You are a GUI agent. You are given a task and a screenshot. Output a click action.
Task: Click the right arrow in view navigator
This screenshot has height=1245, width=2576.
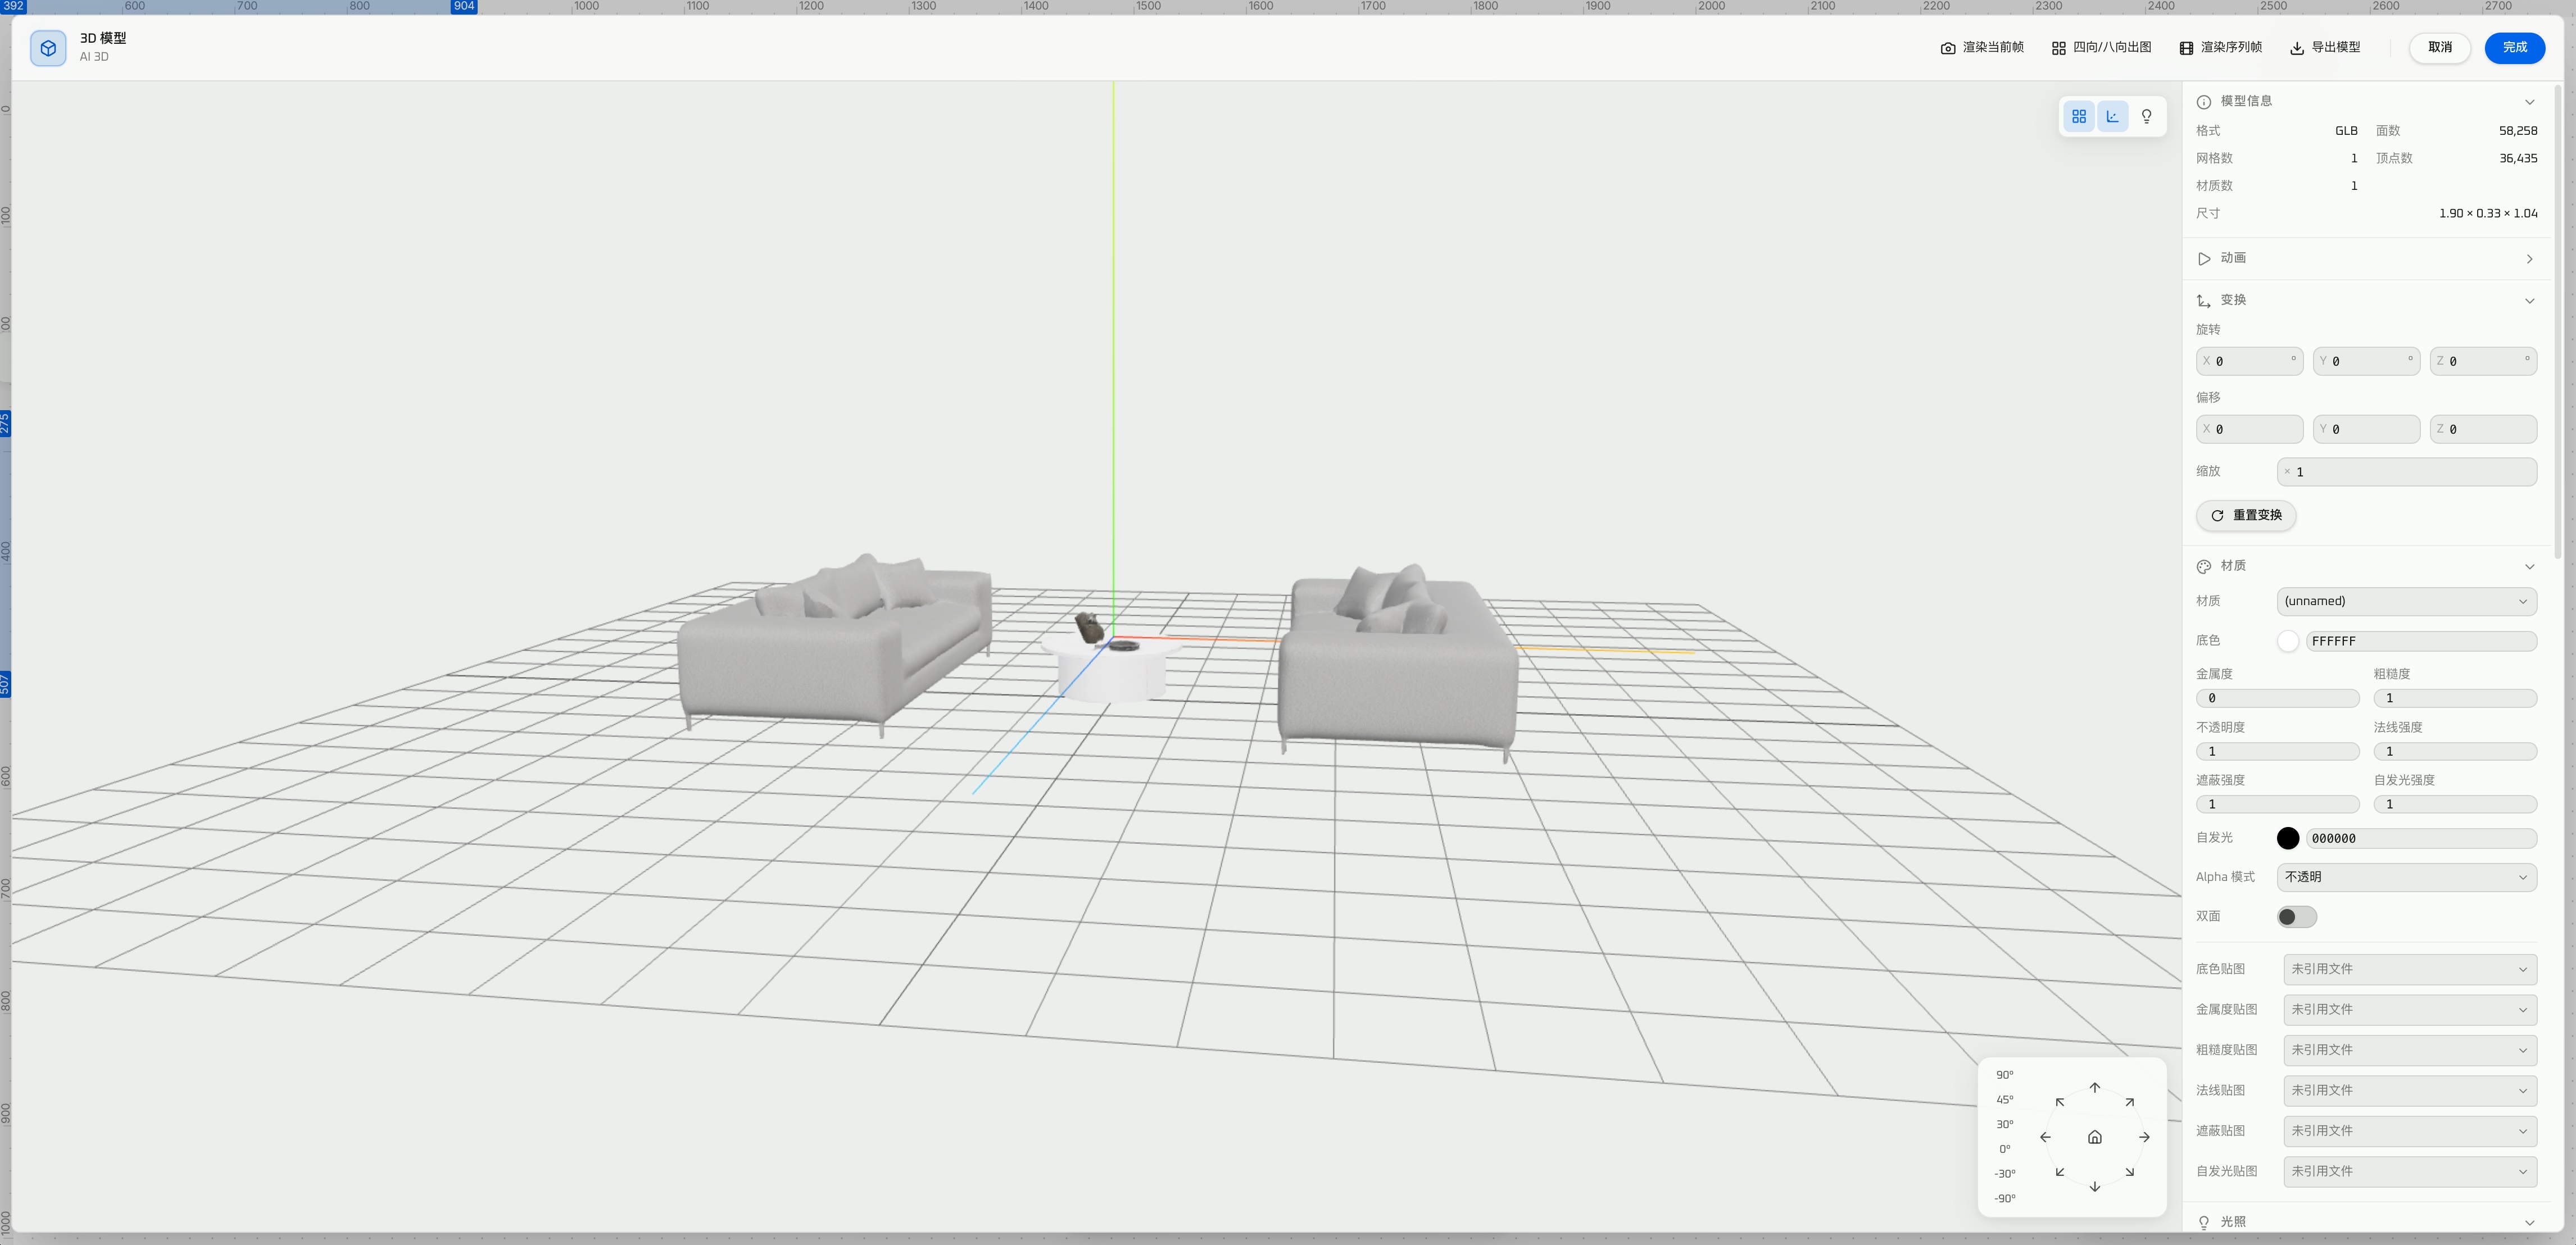[x=2144, y=1138]
